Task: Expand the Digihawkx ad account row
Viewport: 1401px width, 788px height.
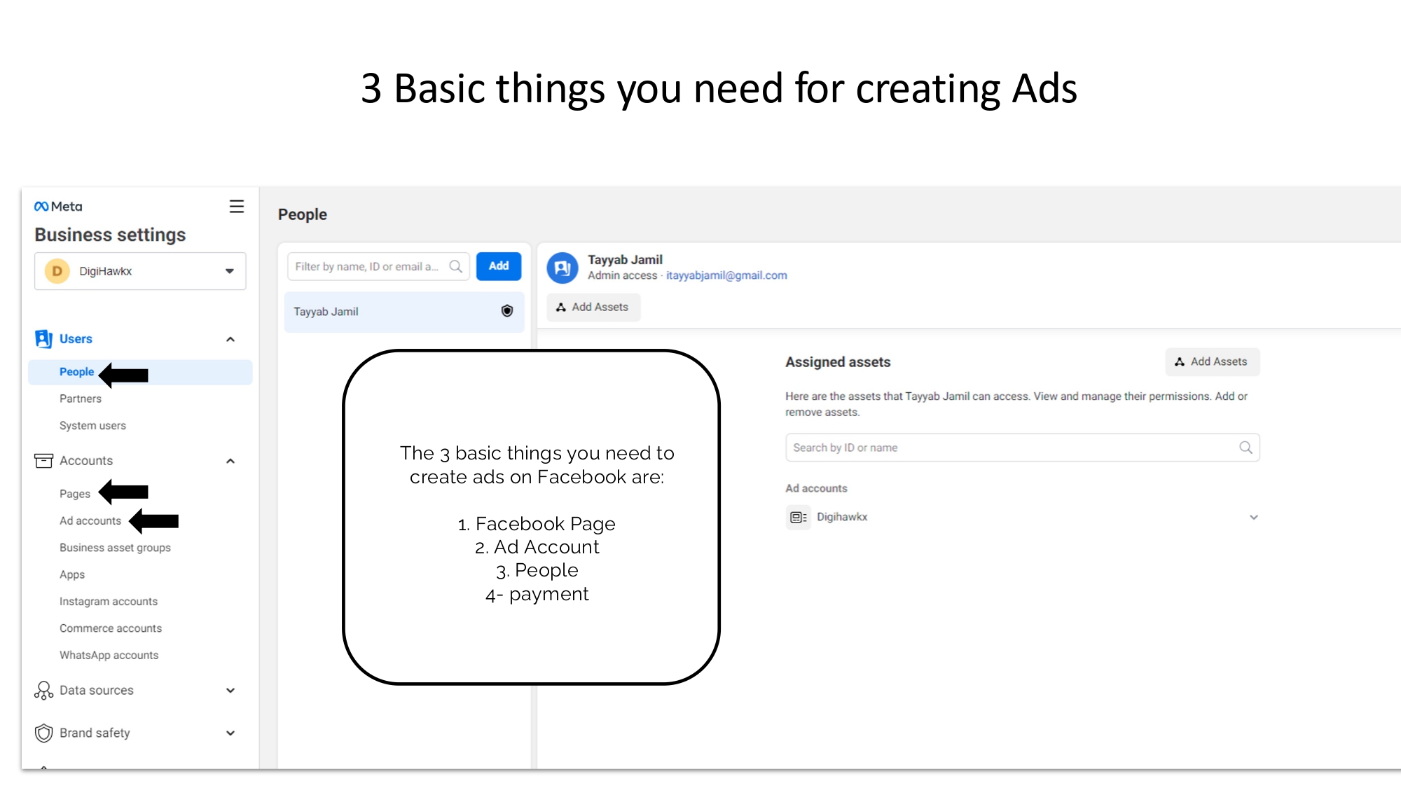Action: (1254, 518)
